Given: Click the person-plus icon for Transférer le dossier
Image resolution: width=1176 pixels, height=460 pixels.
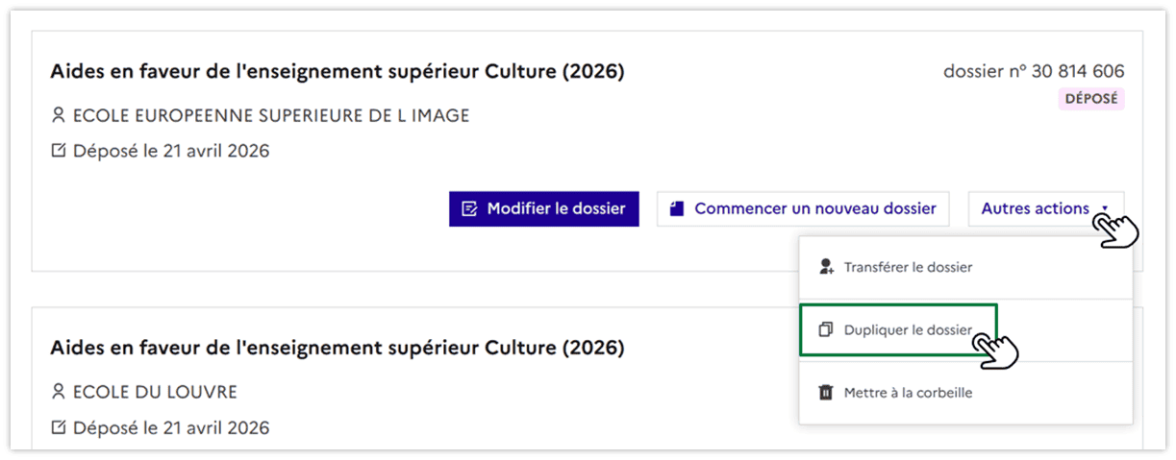Looking at the screenshot, I should [825, 267].
